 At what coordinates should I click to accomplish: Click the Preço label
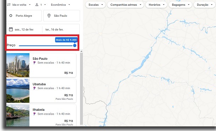11,45
